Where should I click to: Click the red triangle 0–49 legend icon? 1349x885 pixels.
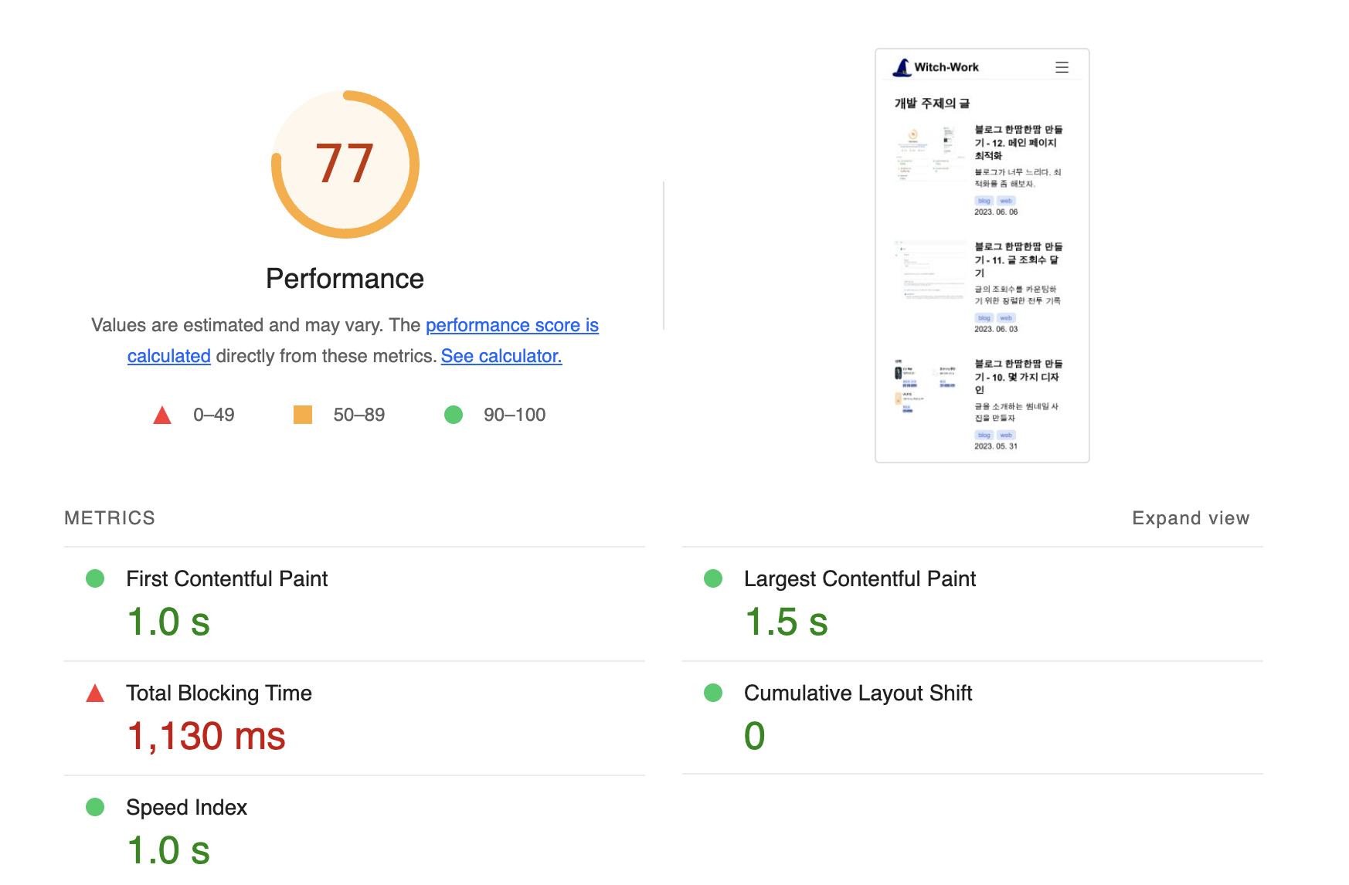point(162,415)
